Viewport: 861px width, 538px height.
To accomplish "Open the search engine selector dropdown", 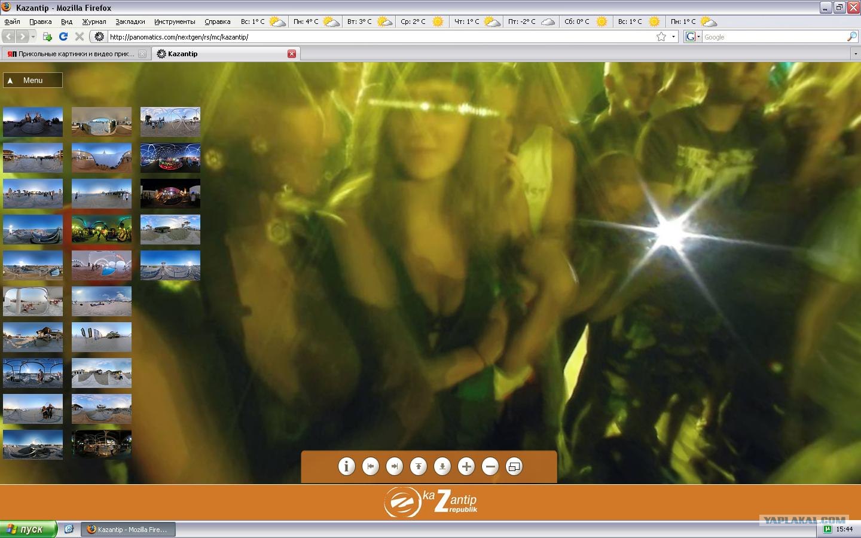I will pyautogui.click(x=692, y=36).
